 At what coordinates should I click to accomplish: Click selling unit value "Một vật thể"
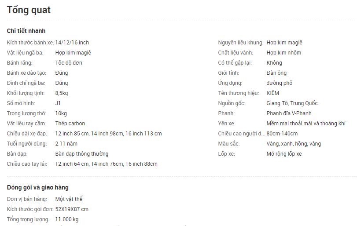pyautogui.click(x=70, y=199)
